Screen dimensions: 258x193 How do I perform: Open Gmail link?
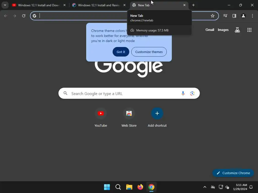210,30
